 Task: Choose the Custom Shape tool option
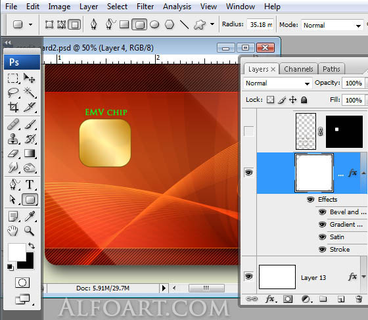click(200, 24)
